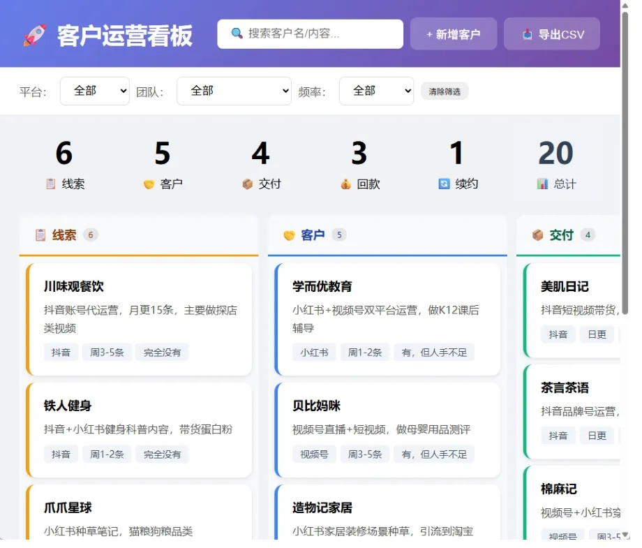Click the 小红书 tag on 学而优教育
The height and width of the screenshot is (548, 642).
click(314, 353)
